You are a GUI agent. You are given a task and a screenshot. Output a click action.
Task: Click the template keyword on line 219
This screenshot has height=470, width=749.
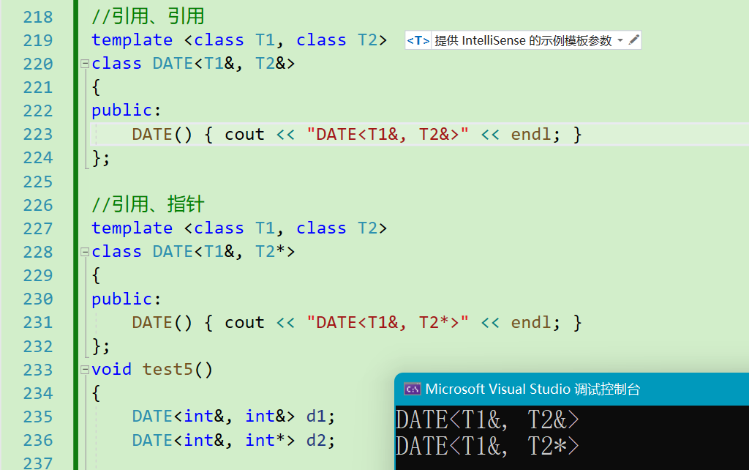[x=132, y=40]
